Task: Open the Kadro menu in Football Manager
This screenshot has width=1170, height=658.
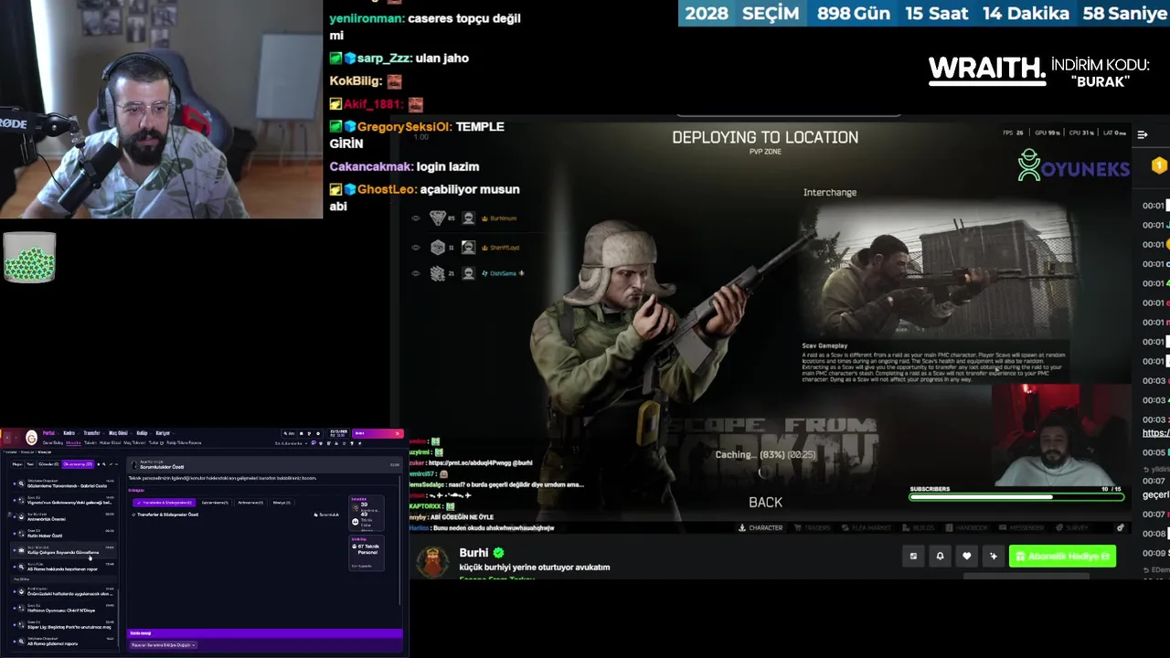Action: [69, 433]
